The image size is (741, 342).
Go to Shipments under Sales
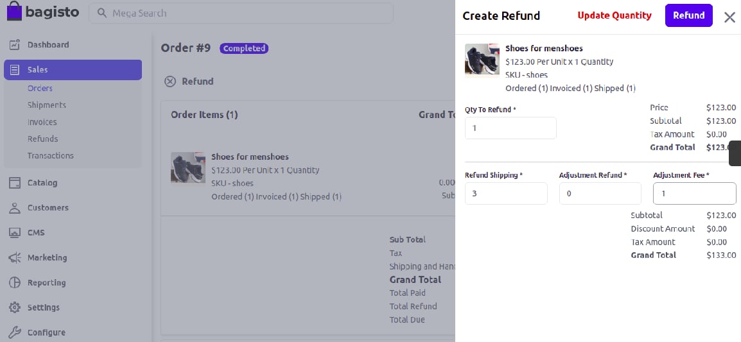click(x=46, y=105)
